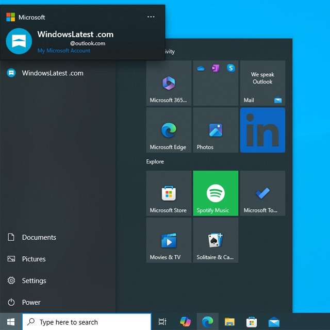Click the Windows Start button
Viewport: 330px width, 330px height.
point(10,322)
